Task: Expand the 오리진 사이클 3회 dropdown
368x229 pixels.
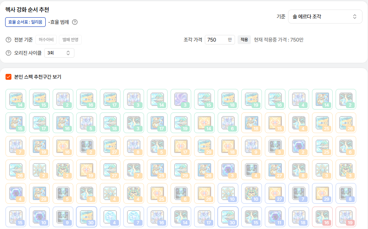Action: coord(59,53)
